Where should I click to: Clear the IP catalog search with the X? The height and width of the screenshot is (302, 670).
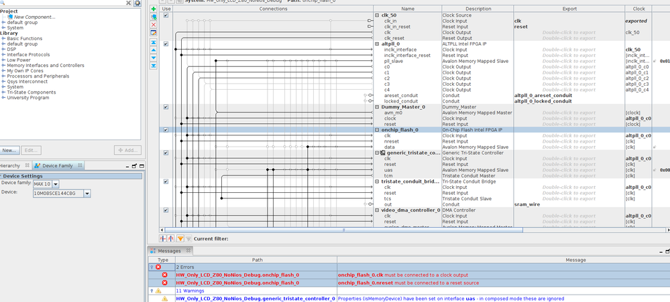[x=129, y=3]
